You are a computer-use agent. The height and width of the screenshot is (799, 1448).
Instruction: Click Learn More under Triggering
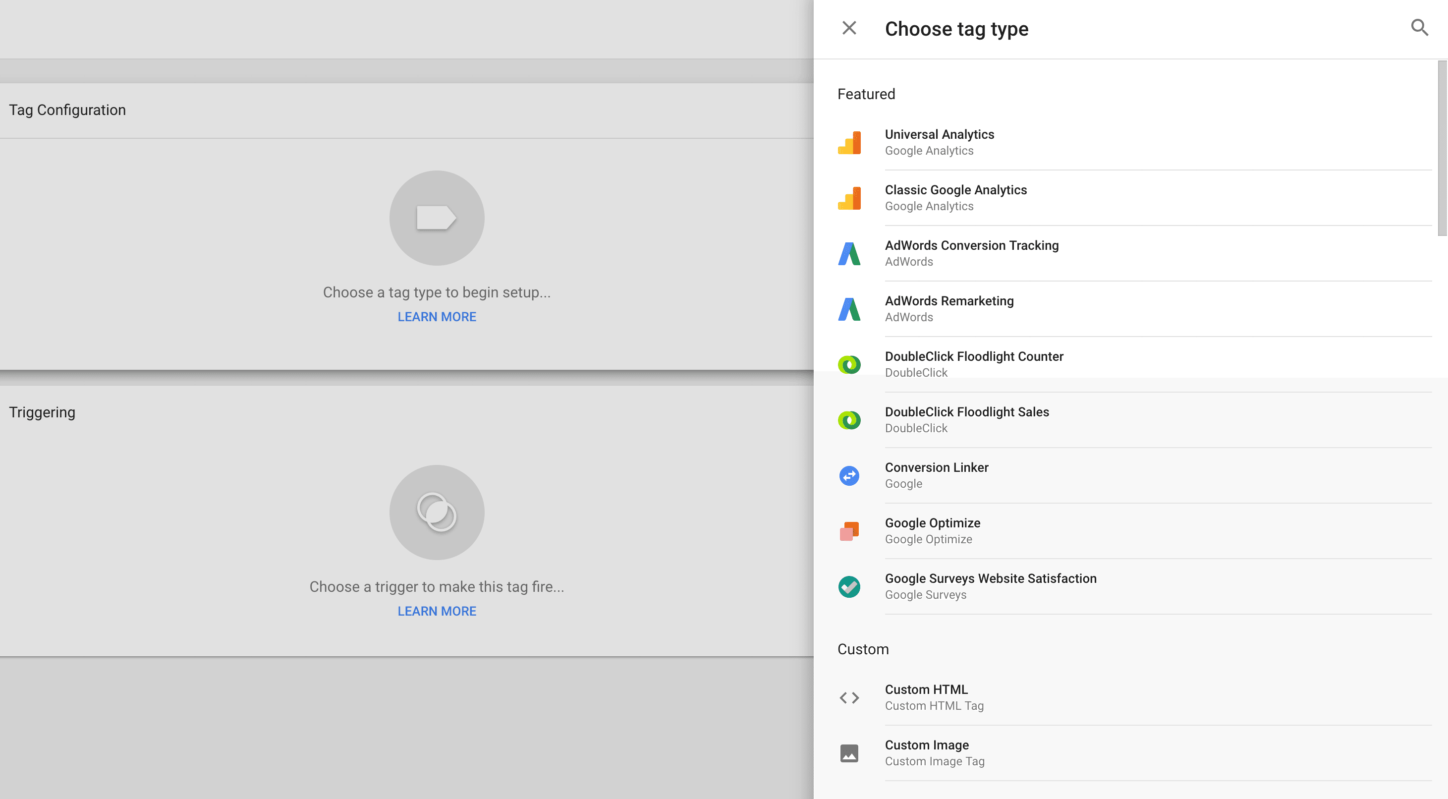436,611
